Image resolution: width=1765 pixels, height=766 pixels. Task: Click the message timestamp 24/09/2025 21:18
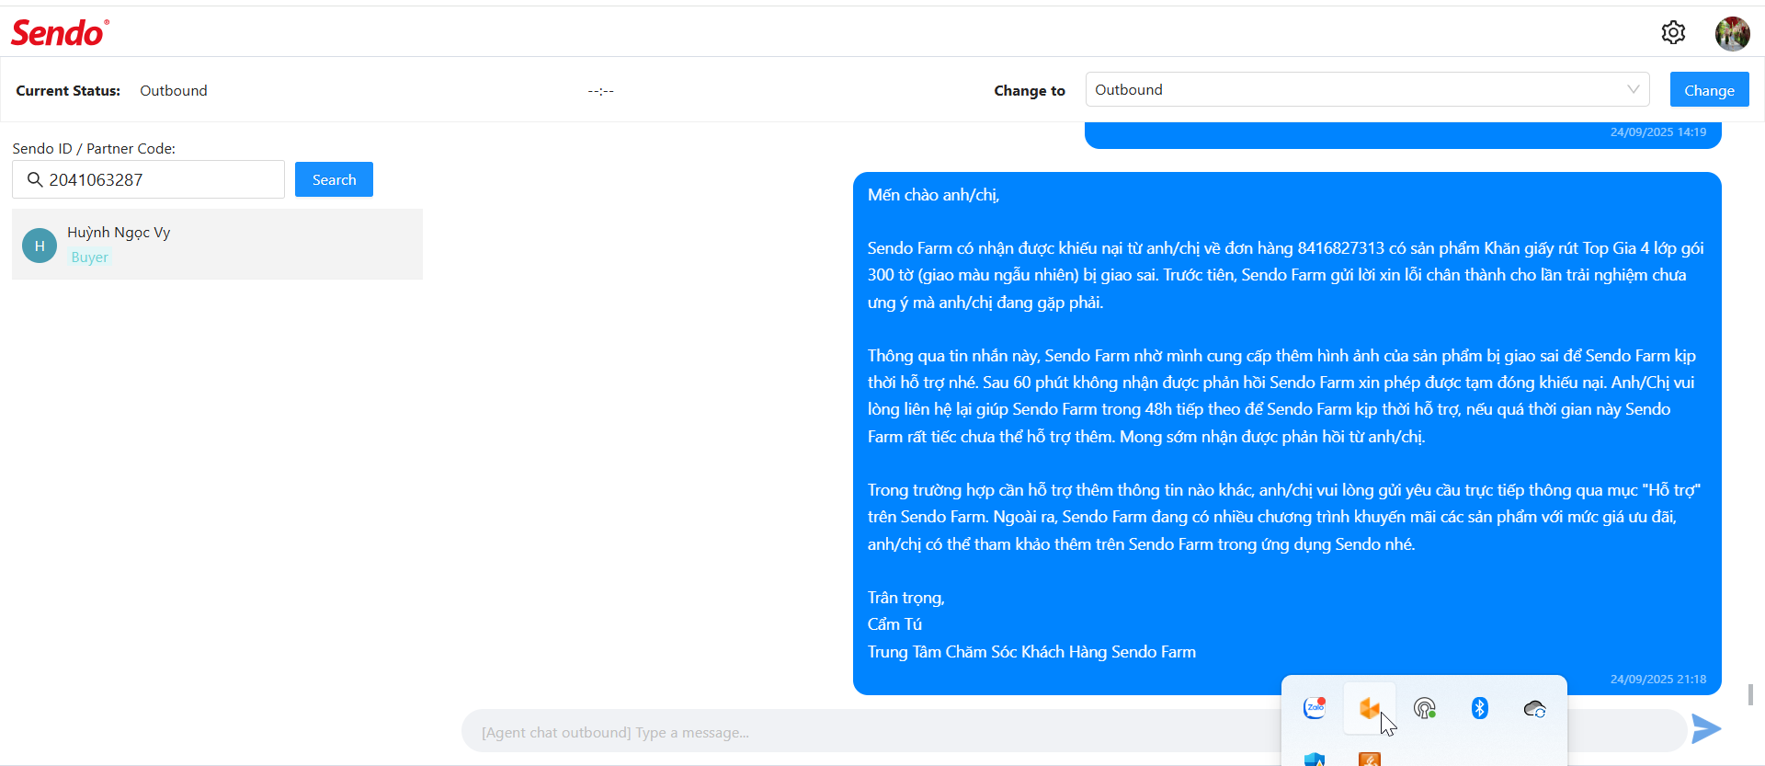pyautogui.click(x=1657, y=680)
